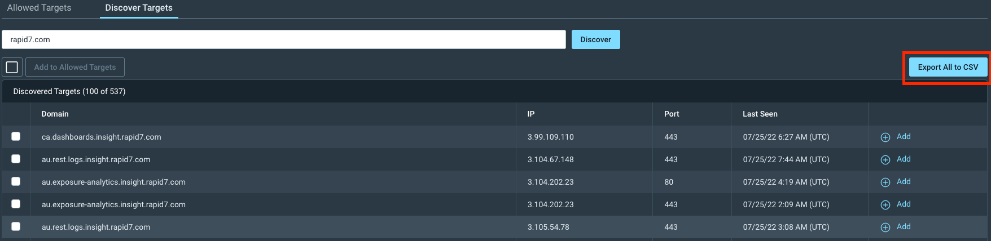Toggle the select-all checkbox above the table
The height and width of the screenshot is (241, 991).
click(12, 67)
